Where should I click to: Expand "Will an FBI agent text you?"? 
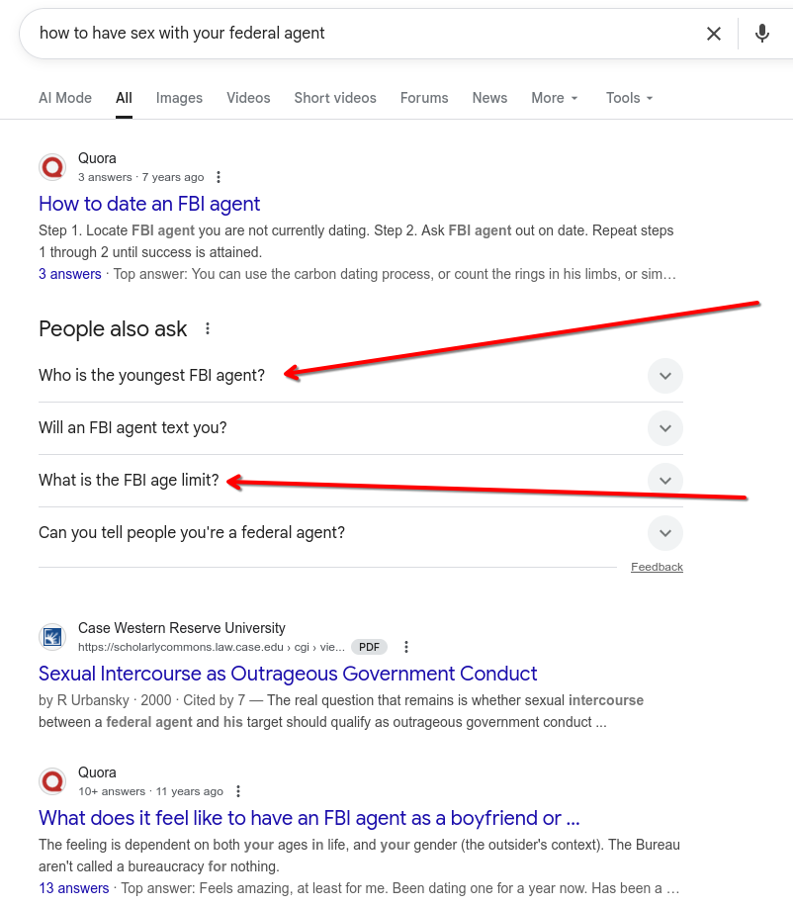point(360,428)
